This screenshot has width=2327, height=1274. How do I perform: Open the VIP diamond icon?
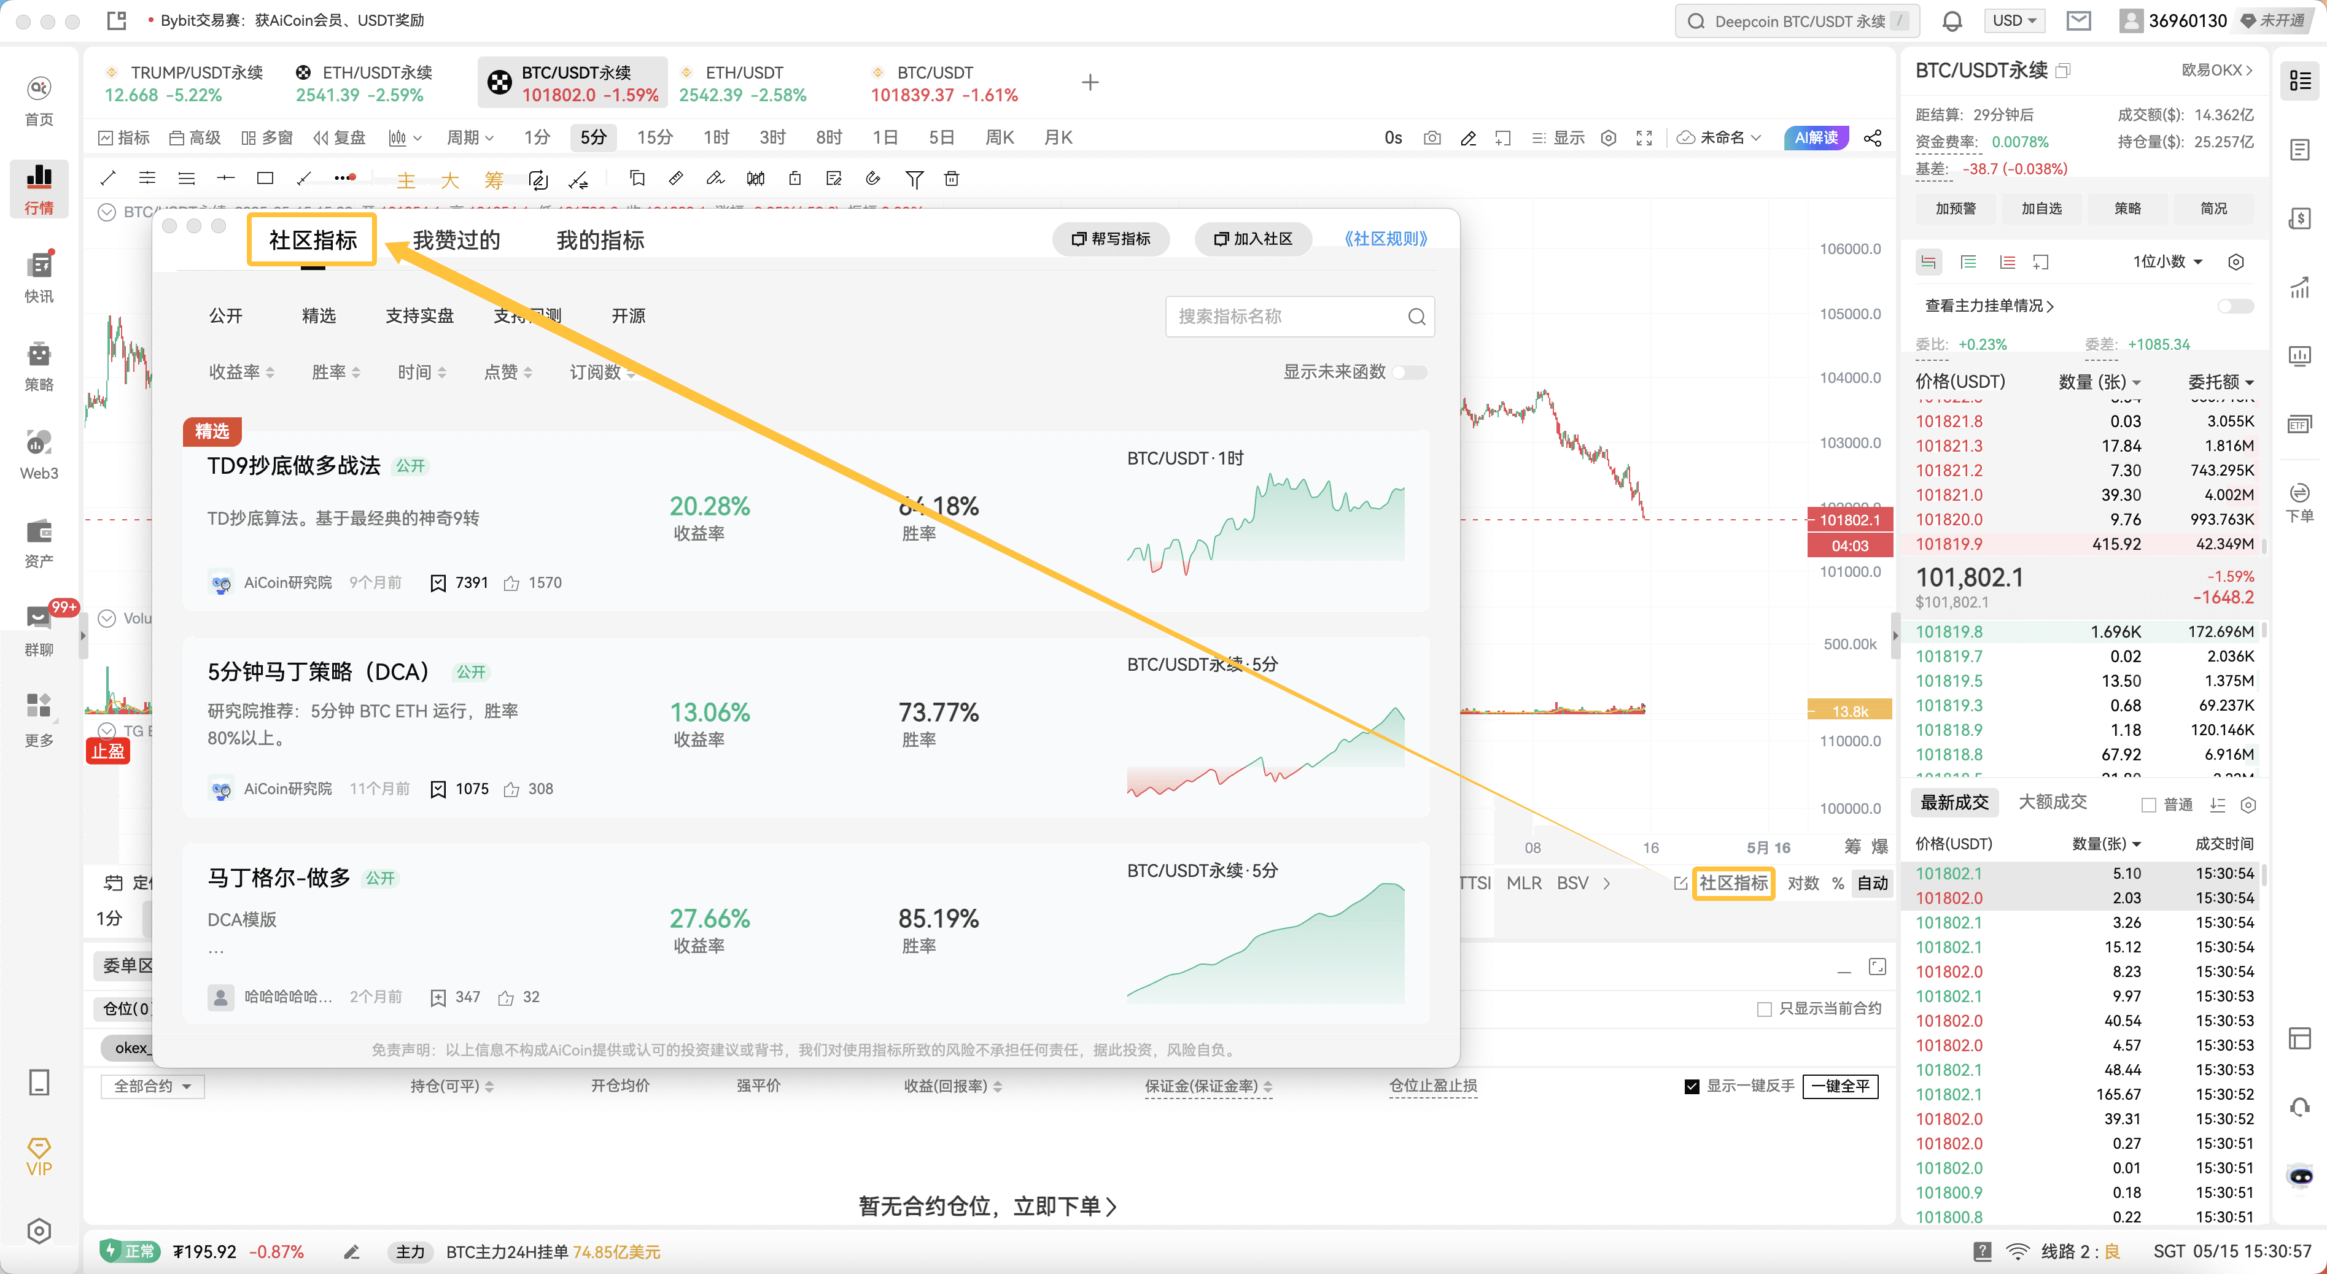tap(39, 1157)
